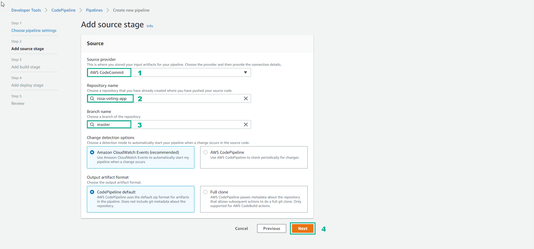Select AWS CodePipeline change detection option

coord(205,152)
